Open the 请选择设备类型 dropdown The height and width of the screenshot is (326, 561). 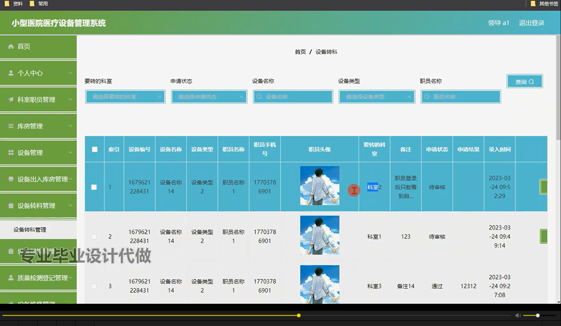tap(376, 97)
